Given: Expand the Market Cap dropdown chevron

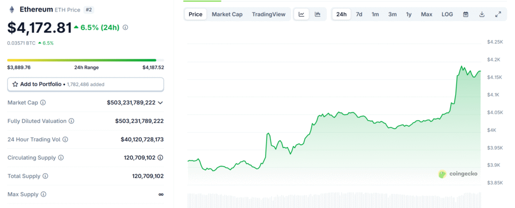Looking at the screenshot, I should click(160, 102).
